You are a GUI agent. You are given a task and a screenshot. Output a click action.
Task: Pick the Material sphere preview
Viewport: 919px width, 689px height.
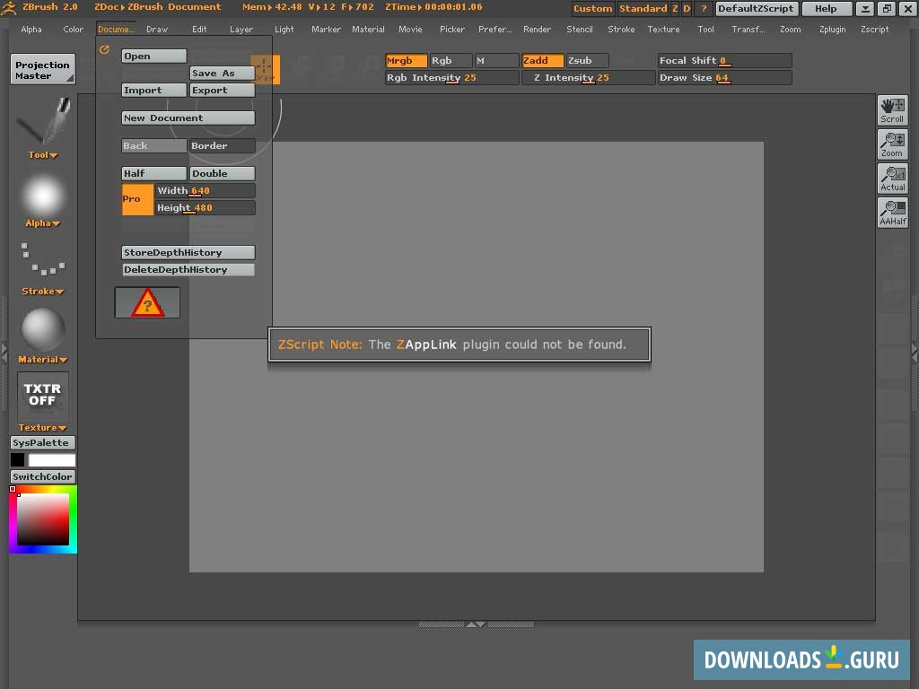pos(43,329)
